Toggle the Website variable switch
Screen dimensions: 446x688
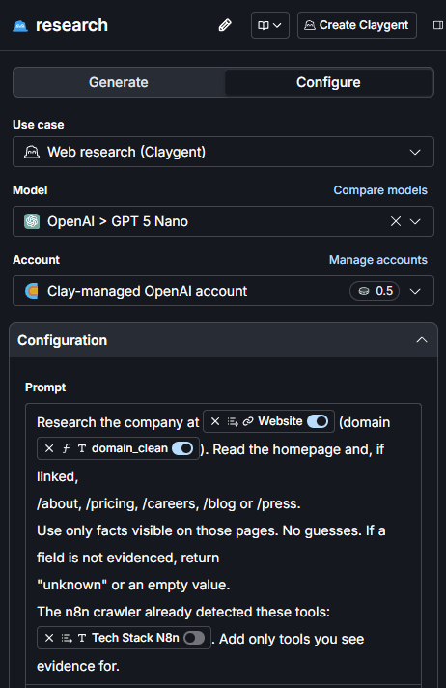coord(318,421)
